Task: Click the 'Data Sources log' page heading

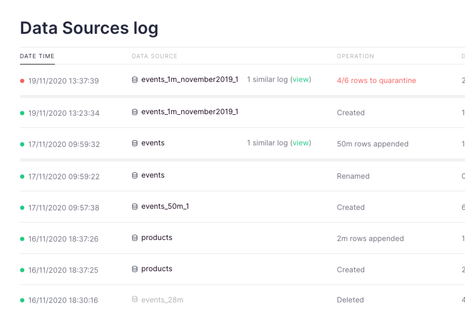Action: [89, 28]
